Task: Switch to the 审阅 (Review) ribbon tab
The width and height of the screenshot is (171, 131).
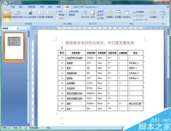Action: [59, 7]
